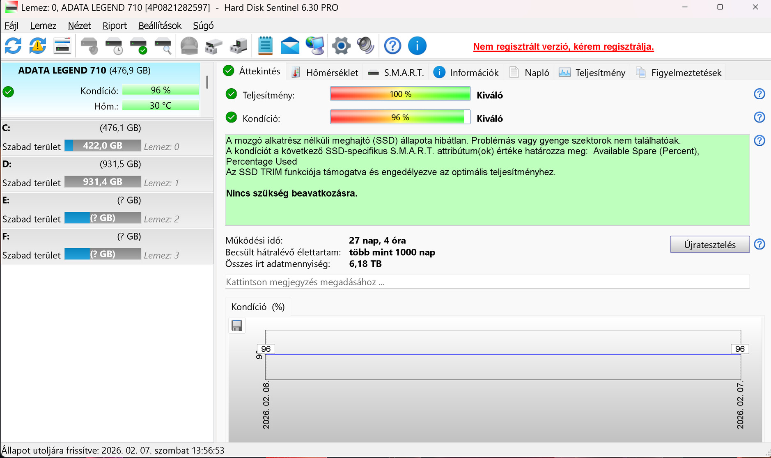Open the disk panel icon in toolbar

[x=62, y=46]
